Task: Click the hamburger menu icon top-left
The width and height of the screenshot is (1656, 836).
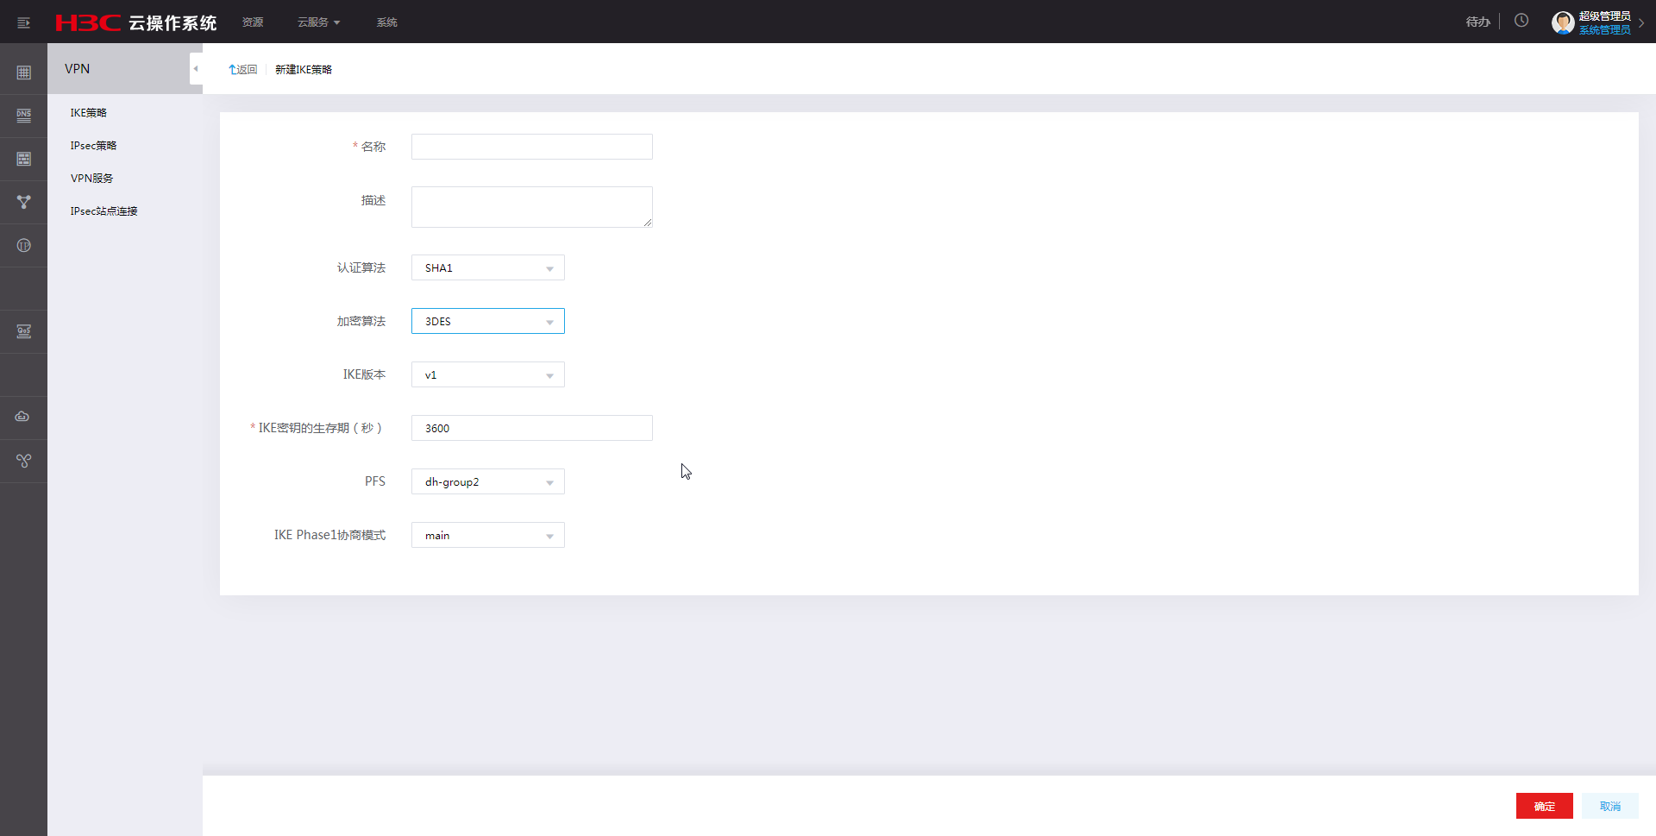Action: [23, 22]
